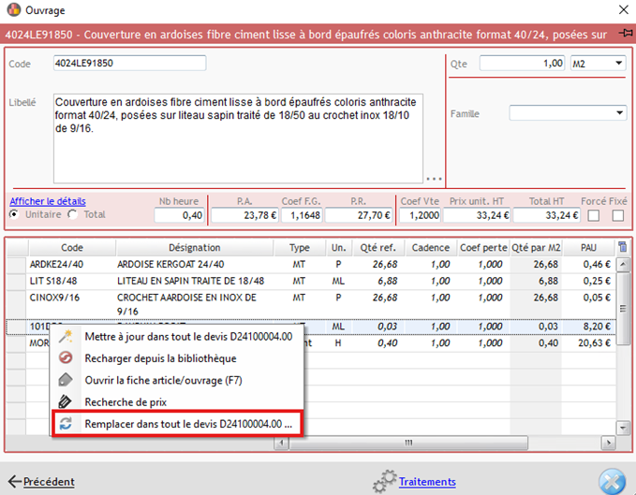
Task: Click the P.A. value field
Action: [244, 215]
